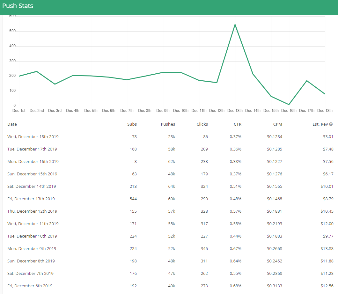Click the $0.3133 CPM value for December 6th
Screen dimensions: 338x294
point(274,286)
